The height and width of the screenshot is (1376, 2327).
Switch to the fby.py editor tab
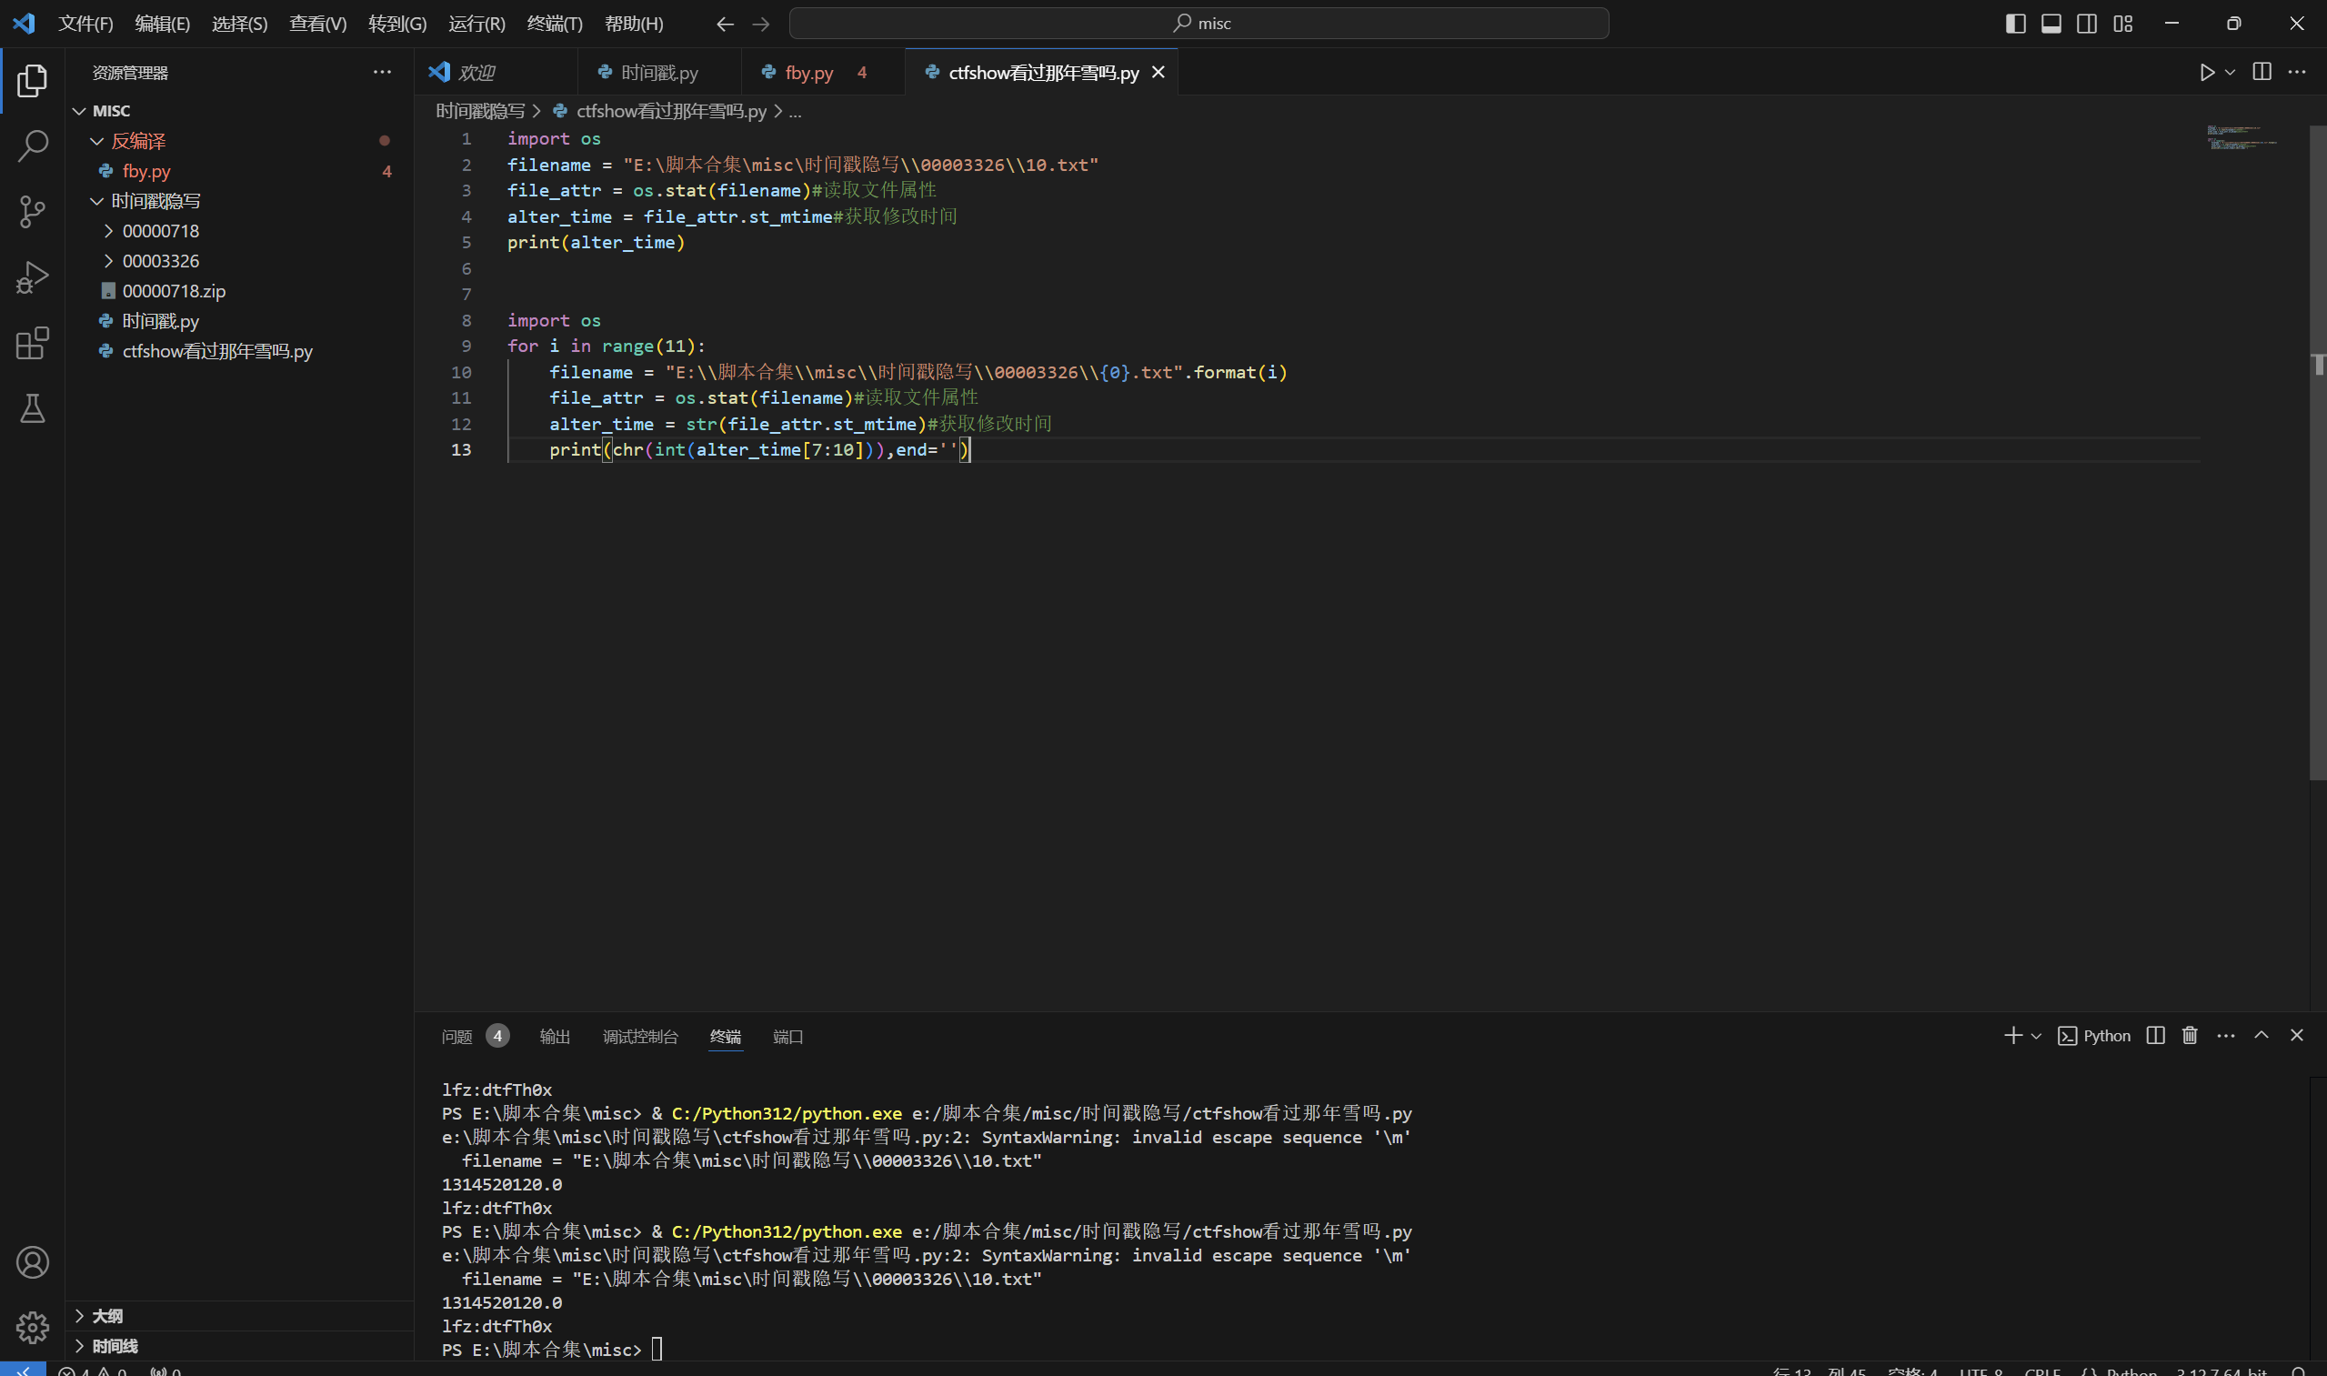(822, 73)
